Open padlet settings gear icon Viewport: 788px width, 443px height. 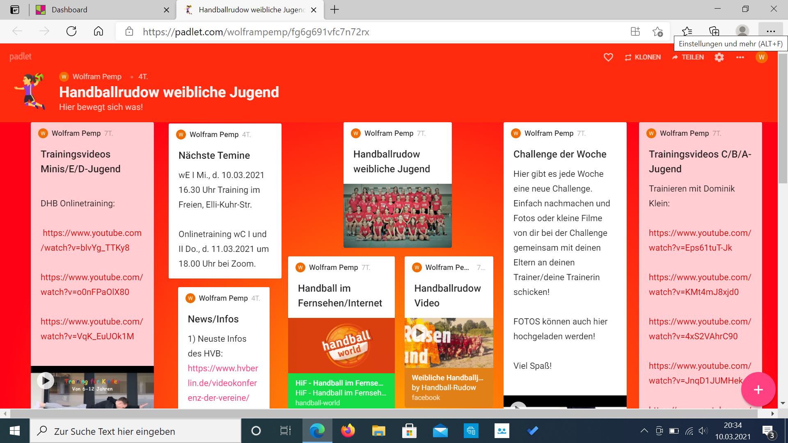click(x=719, y=57)
